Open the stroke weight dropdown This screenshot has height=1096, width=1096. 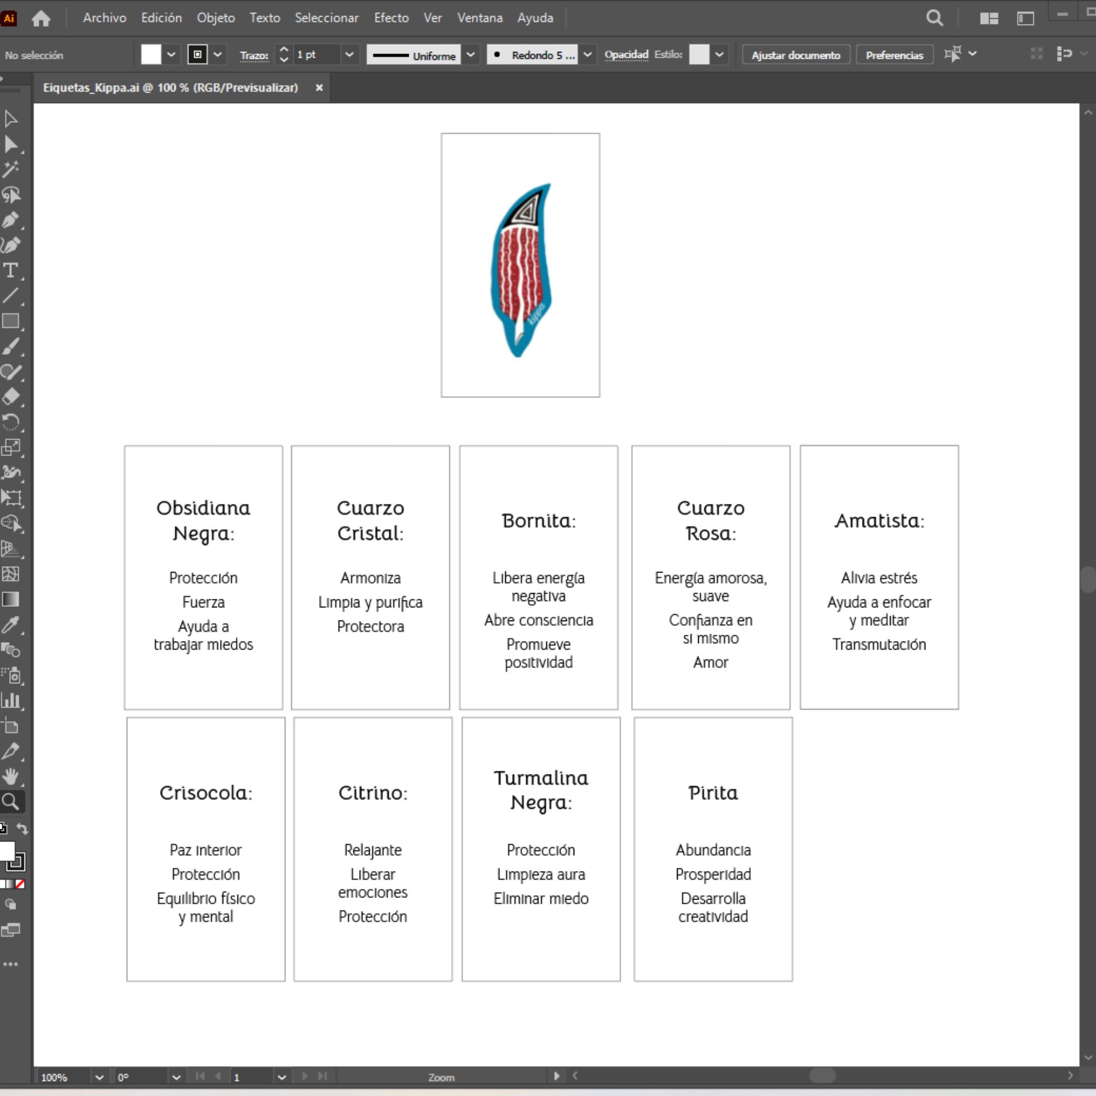(x=349, y=54)
